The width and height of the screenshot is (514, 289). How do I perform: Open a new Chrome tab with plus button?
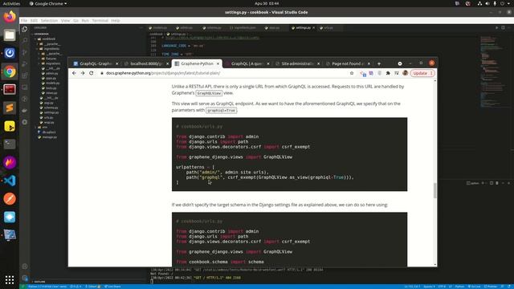pos(379,63)
